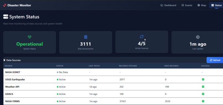The height and width of the screenshot is (105, 223).
Task: Click the success checkmark for Weather API
Action: [x=203, y=87]
